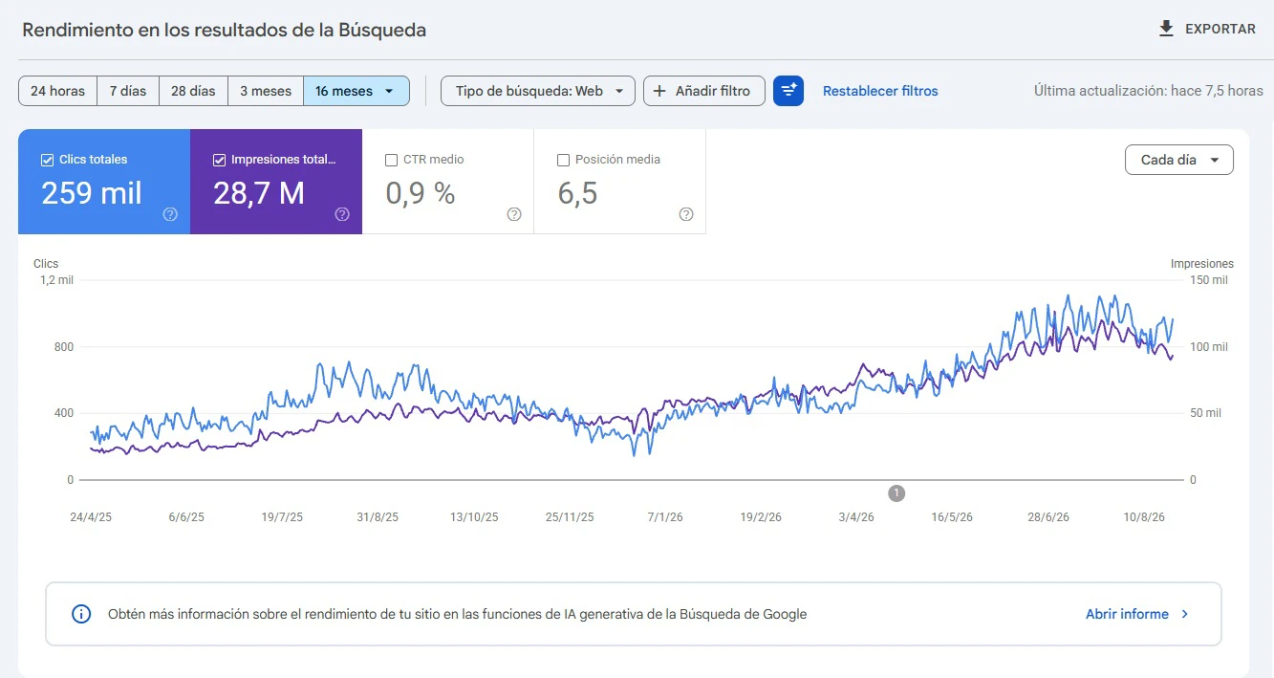Enable the CTR medio checkbox
This screenshot has height=678, width=1274.
point(391,160)
